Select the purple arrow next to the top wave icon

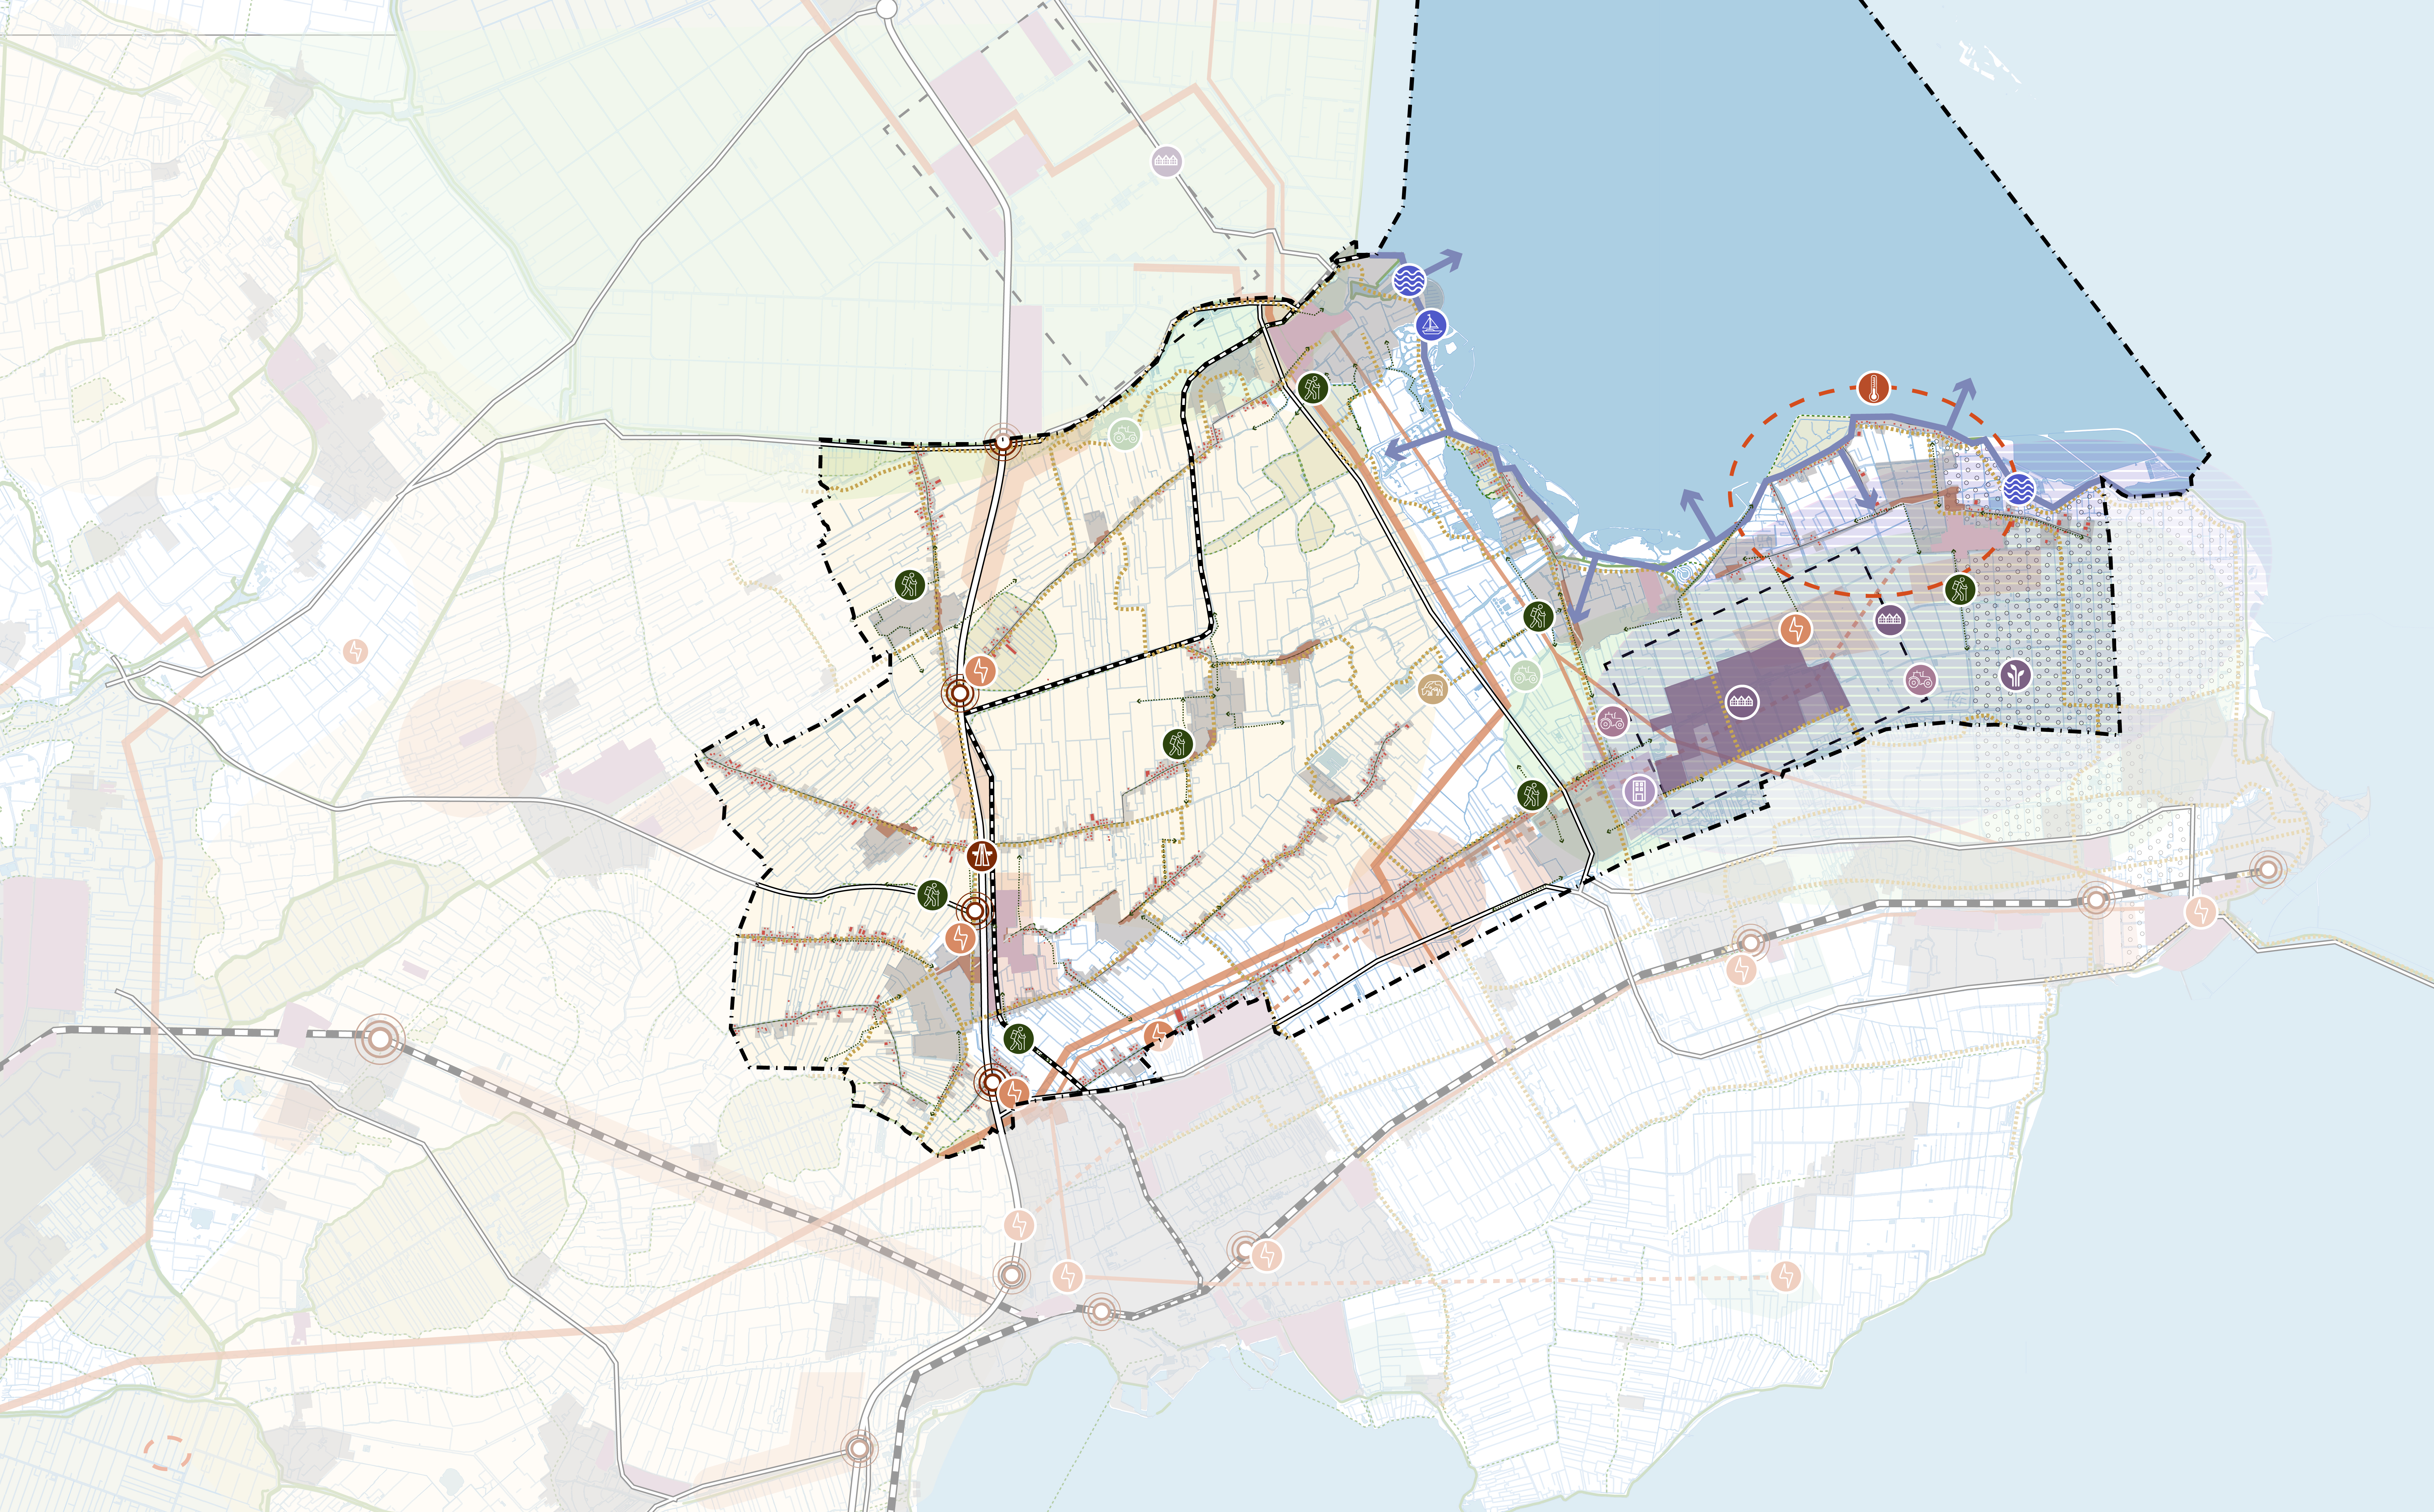click(1443, 263)
